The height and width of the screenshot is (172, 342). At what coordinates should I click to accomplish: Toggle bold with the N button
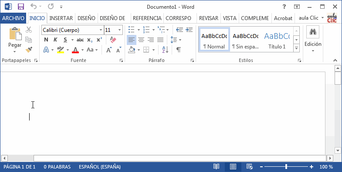click(x=46, y=40)
